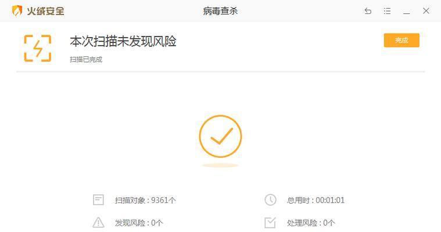
Task: Click the warning triangle icon beside 发现风险
Action: click(98, 223)
